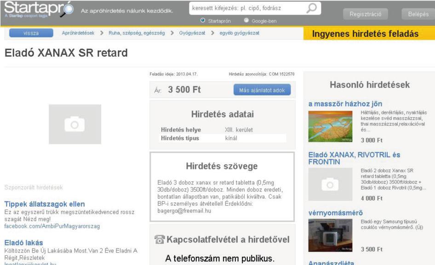This screenshot has height=265, width=435.
Task: Click the Startapró logo
Action: [x=39, y=9]
